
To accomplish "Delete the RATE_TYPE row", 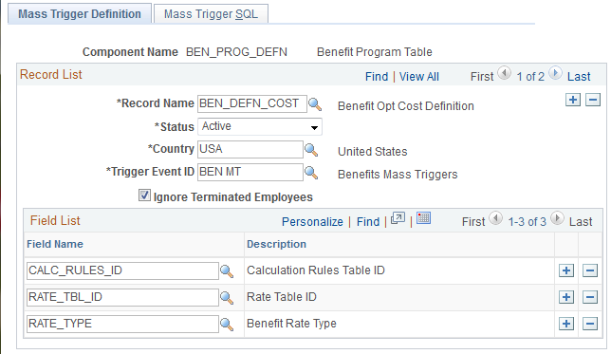I will tap(590, 324).
